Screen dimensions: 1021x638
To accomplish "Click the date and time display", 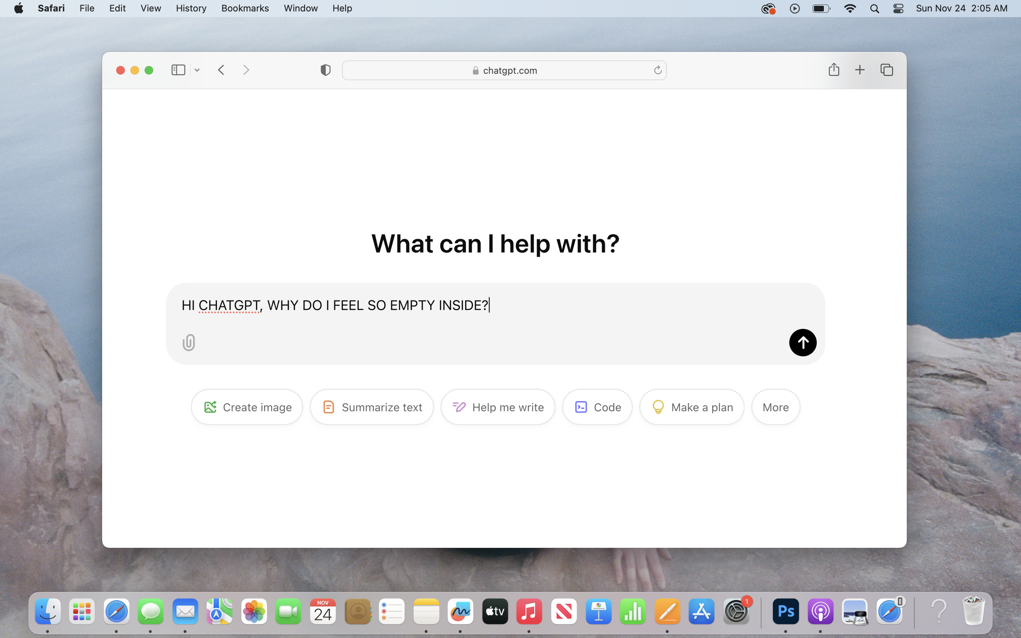I will pyautogui.click(x=961, y=8).
